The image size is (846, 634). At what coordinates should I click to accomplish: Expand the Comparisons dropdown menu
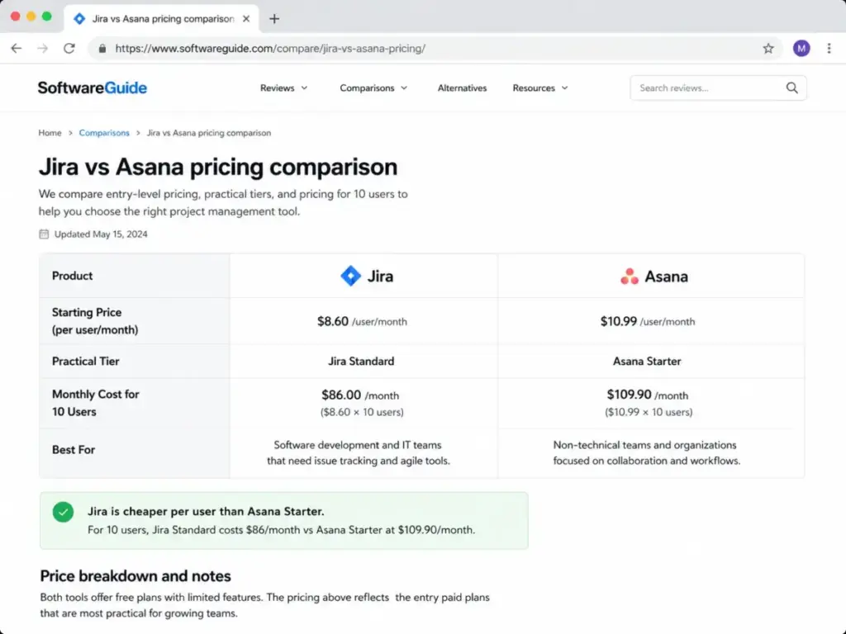click(x=373, y=88)
